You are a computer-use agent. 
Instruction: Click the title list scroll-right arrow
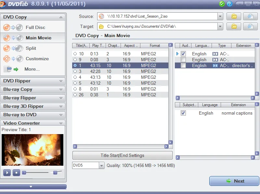(x=166, y=146)
